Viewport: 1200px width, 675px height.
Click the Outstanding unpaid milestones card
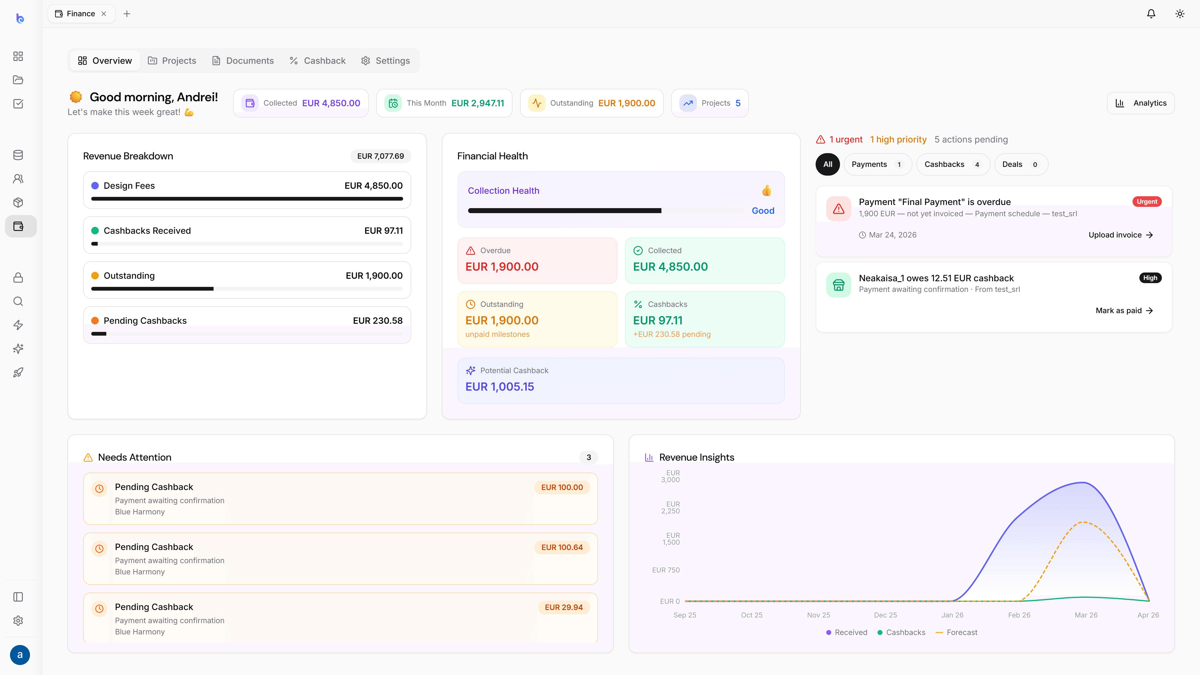pyautogui.click(x=537, y=319)
